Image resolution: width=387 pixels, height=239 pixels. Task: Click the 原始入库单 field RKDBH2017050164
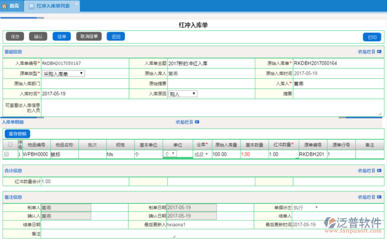338,63
